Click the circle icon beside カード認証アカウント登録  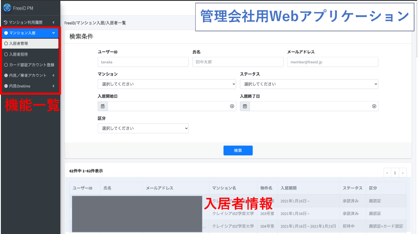(6, 65)
